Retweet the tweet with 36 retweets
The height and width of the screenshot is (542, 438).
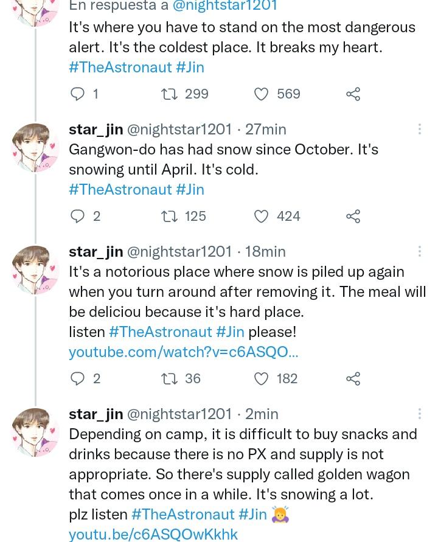point(169,378)
